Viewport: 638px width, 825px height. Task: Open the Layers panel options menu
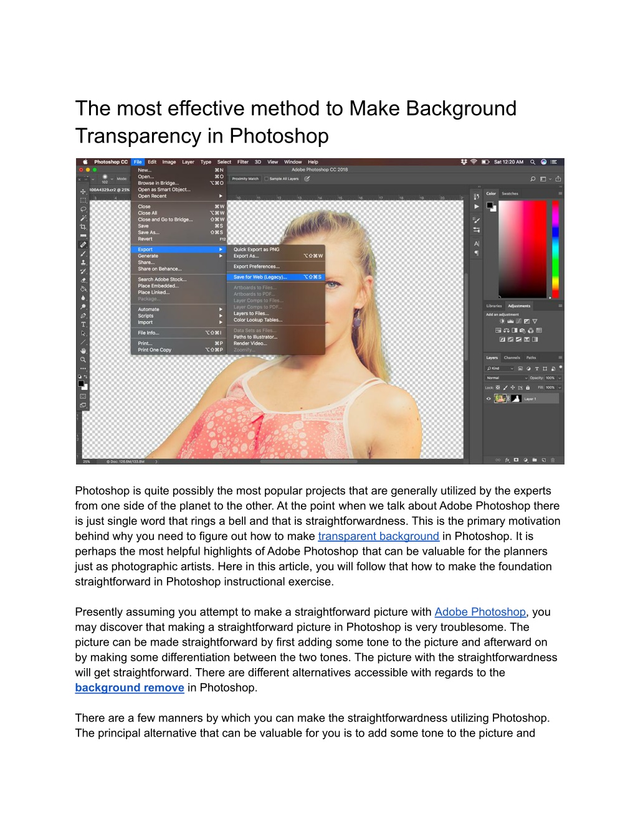pos(560,357)
